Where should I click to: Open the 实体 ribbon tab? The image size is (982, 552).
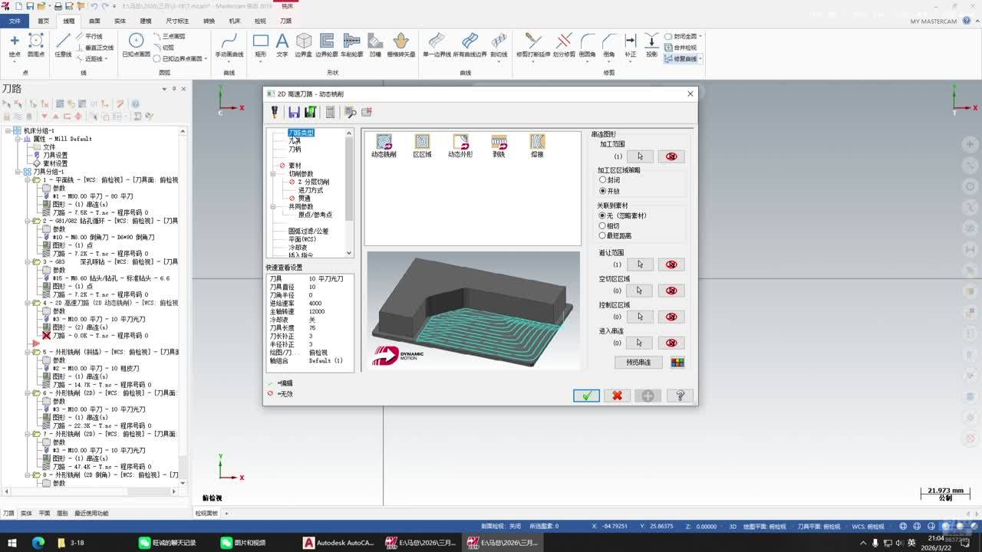click(120, 21)
